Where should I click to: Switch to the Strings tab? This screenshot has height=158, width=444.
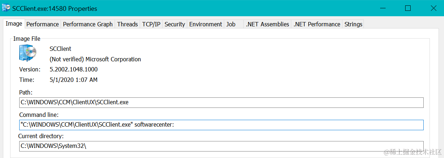353,24
